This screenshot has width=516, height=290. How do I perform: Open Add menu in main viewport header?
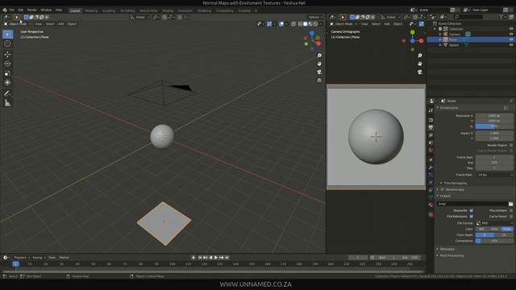pyautogui.click(x=61, y=24)
